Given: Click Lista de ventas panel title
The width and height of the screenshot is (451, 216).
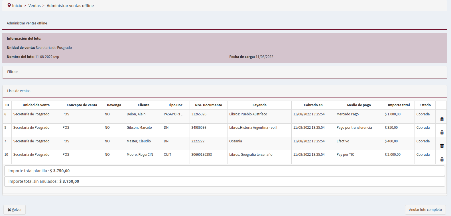Looking at the screenshot, I should point(19,91).
